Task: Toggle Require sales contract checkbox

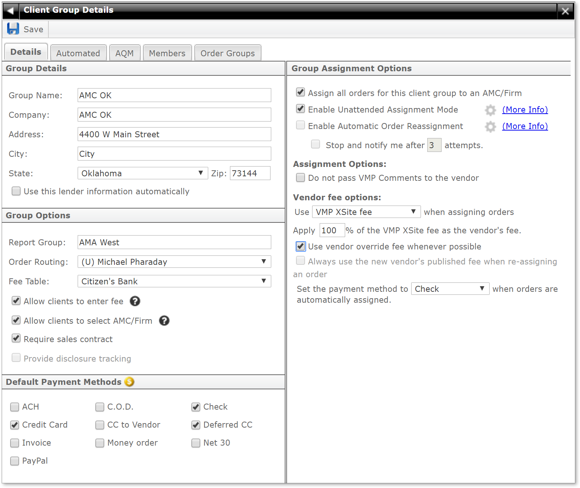Action: point(16,339)
